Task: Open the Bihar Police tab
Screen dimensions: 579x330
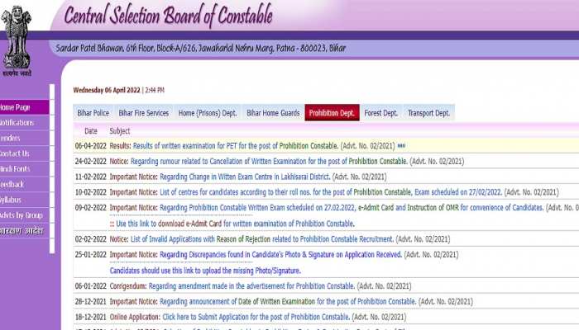Action: click(92, 113)
